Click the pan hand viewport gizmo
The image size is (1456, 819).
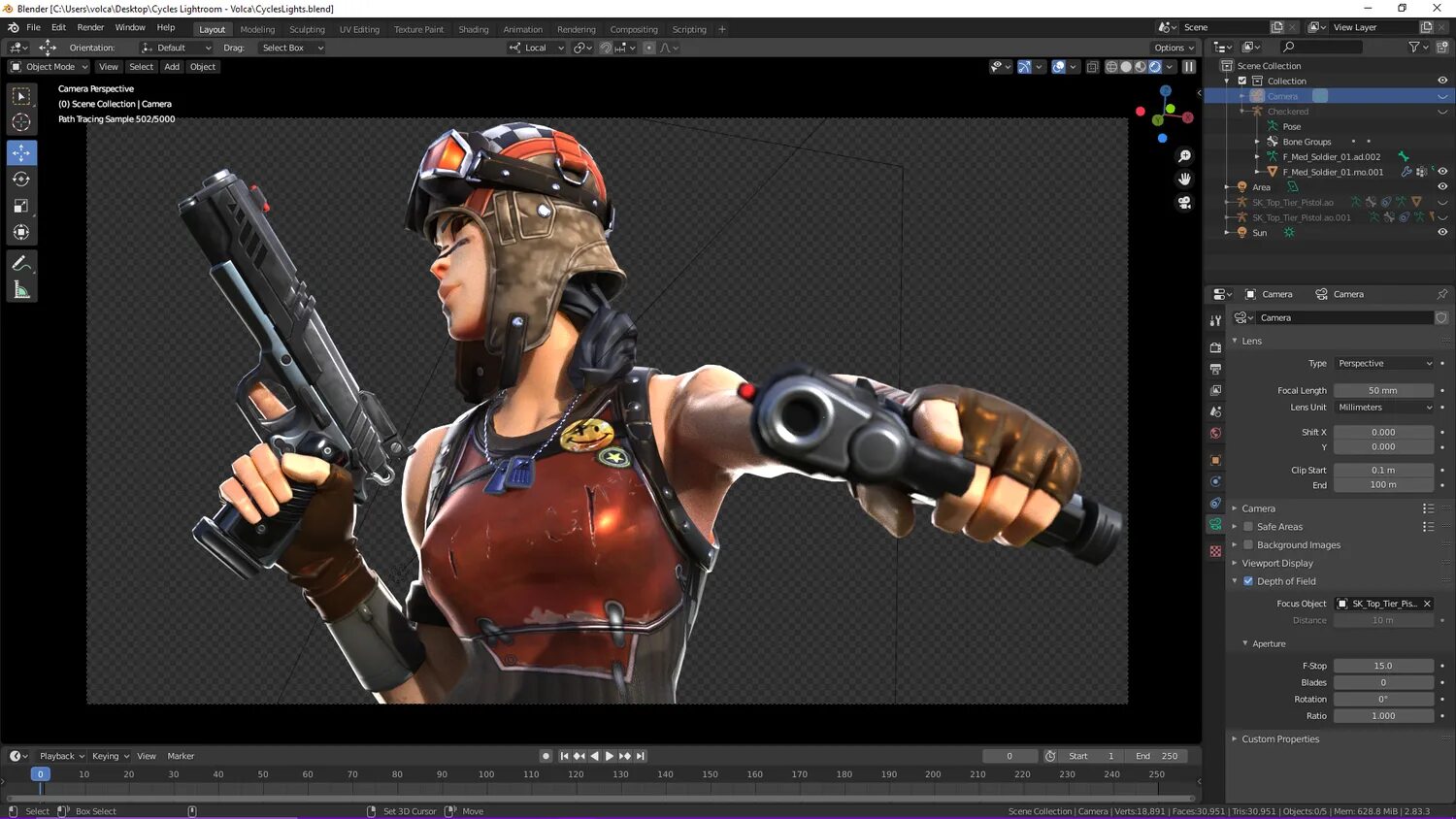pos(1184,180)
